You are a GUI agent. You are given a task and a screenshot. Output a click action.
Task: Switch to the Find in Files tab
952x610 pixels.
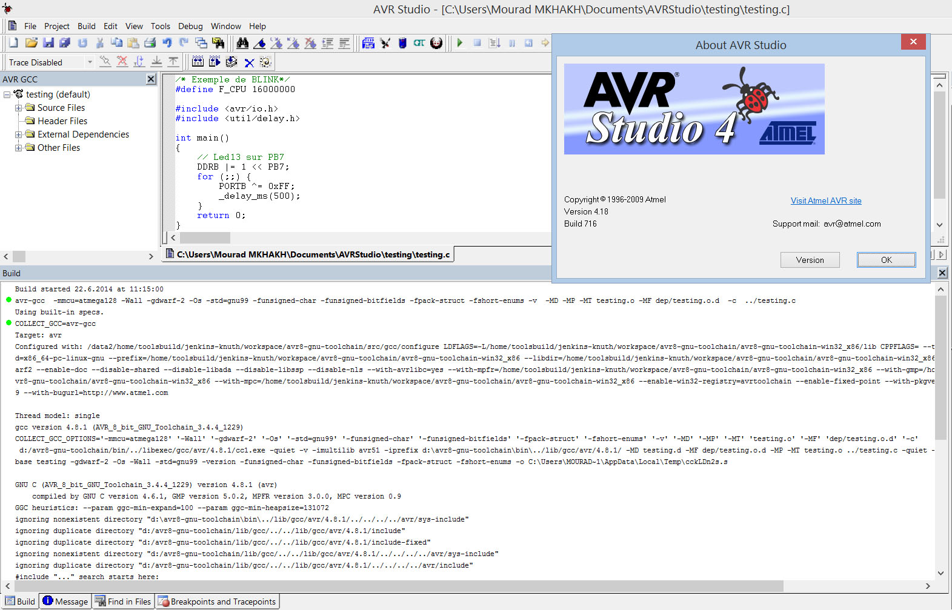(123, 602)
